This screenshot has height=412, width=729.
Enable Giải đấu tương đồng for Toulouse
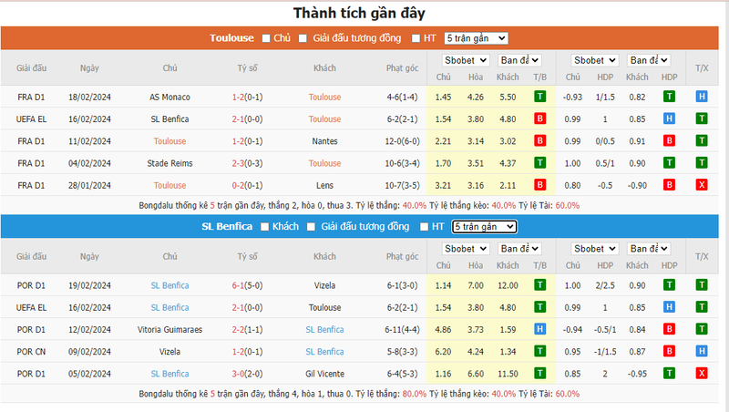303,38
